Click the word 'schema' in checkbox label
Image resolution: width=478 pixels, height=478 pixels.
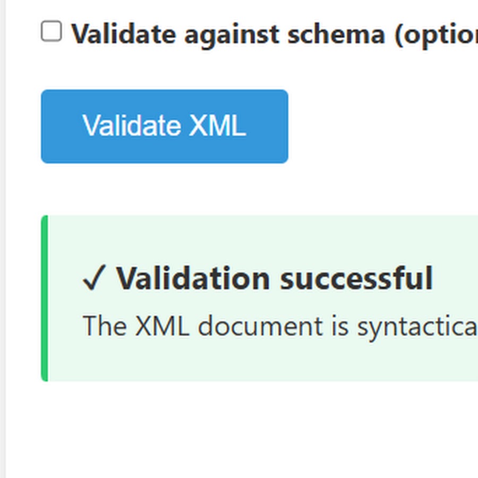tap(336, 34)
